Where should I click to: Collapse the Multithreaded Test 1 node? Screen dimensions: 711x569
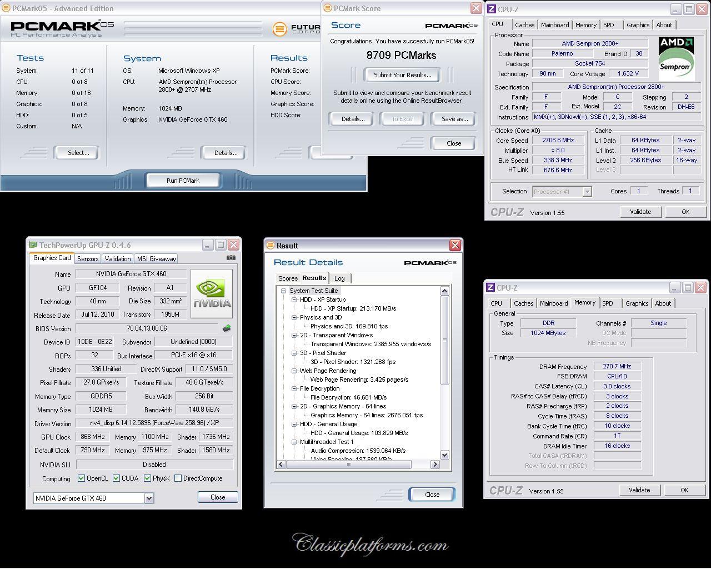[294, 442]
